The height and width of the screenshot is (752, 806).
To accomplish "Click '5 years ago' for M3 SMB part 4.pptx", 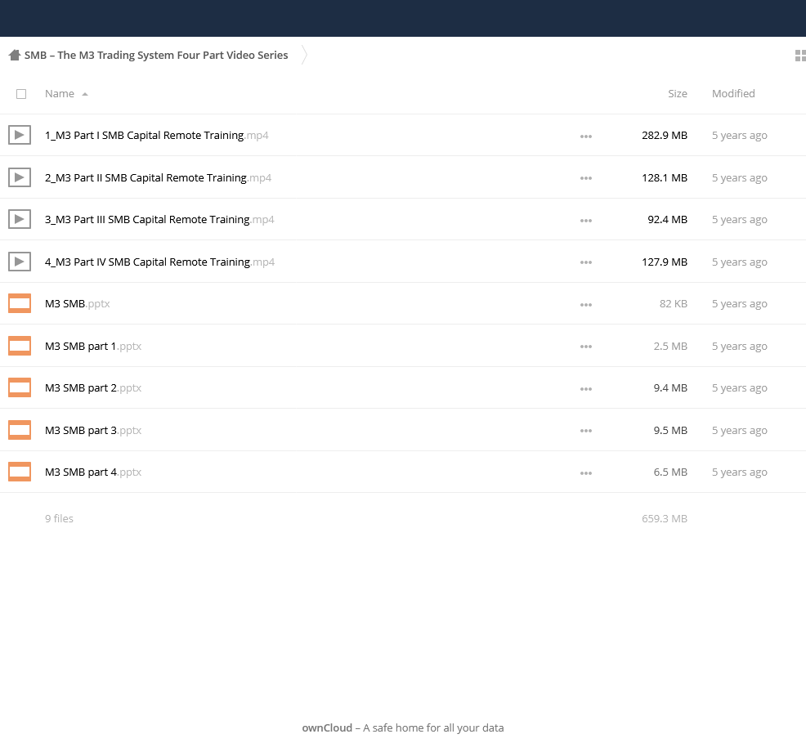I will pyautogui.click(x=739, y=472).
